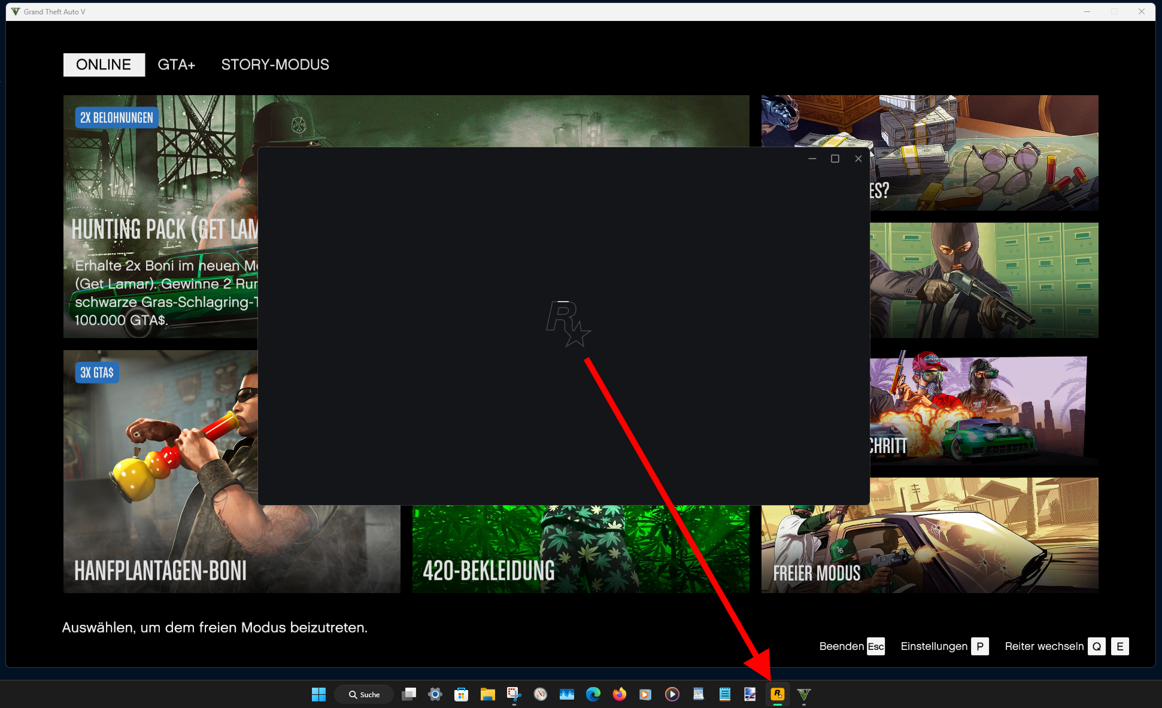Open Microsoft Edge from the taskbar
The height and width of the screenshot is (708, 1162).
click(x=593, y=694)
